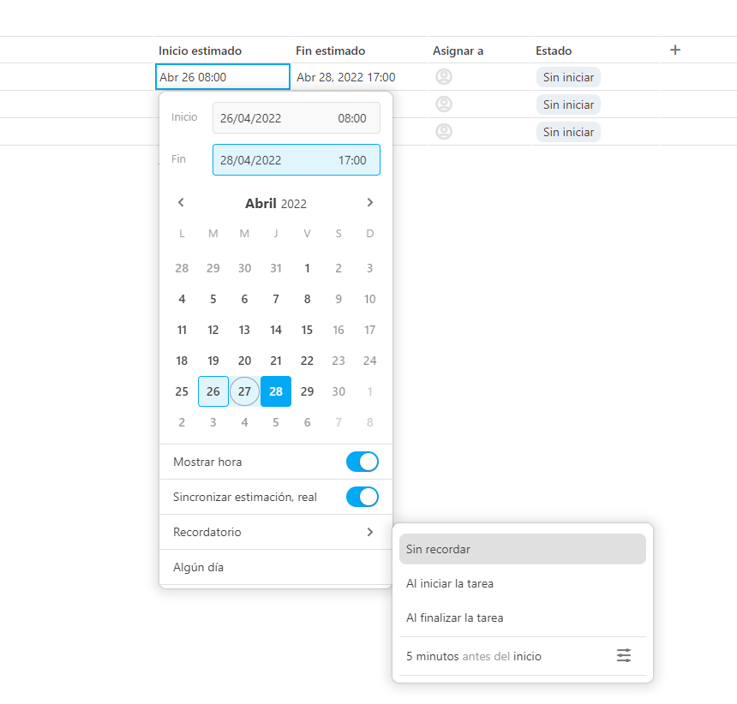Click the Abril 2022 month title
This screenshot has height=704, width=737.
click(276, 203)
